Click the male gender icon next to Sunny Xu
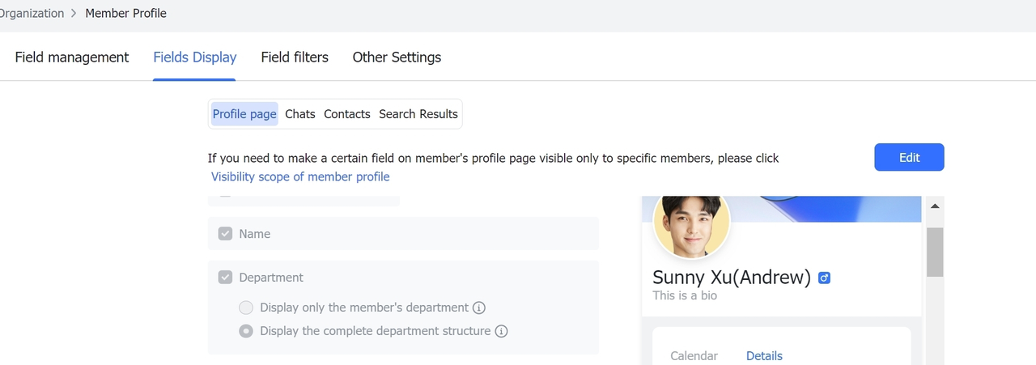The width and height of the screenshot is (1036, 365). coord(824,278)
